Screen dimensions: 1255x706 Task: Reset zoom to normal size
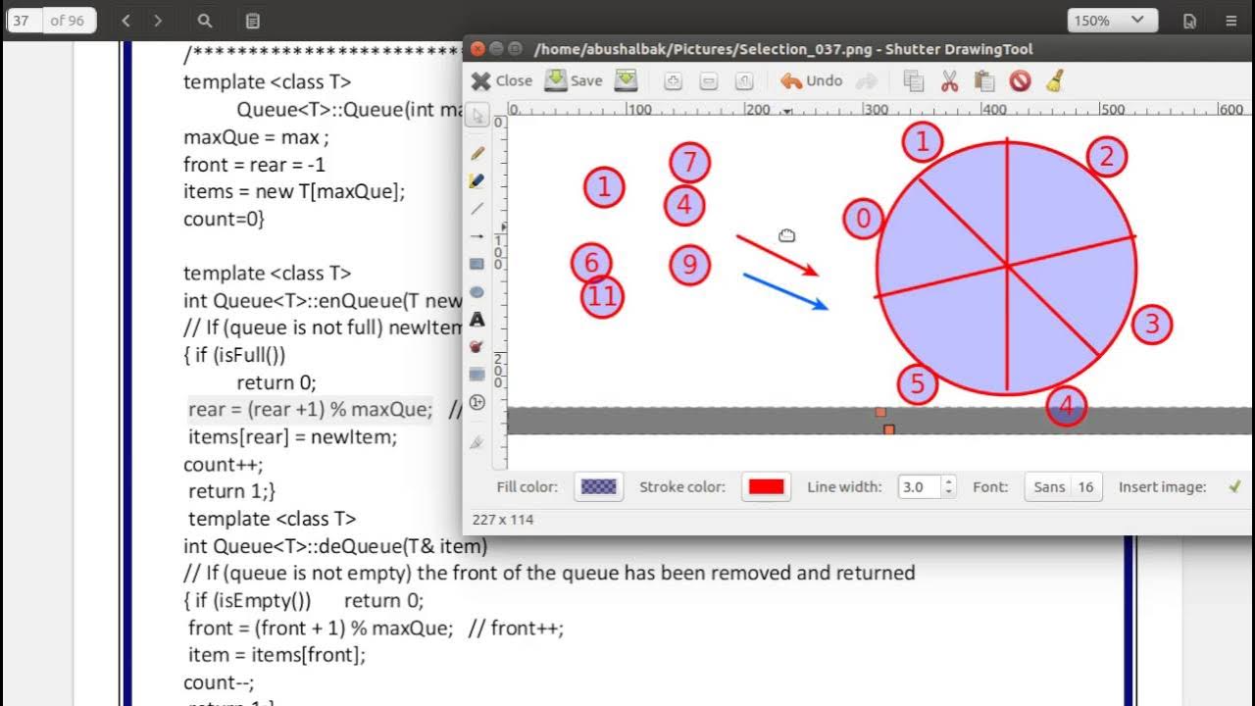point(744,81)
